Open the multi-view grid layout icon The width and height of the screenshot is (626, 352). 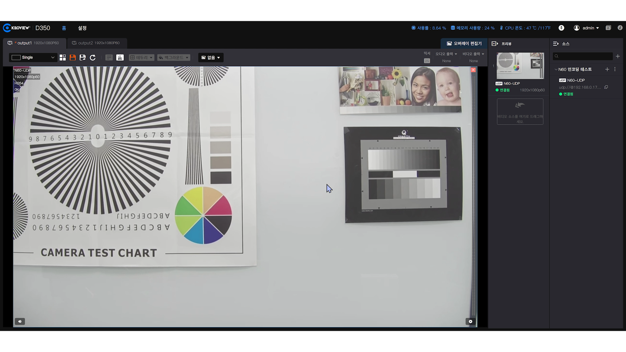[63, 58]
